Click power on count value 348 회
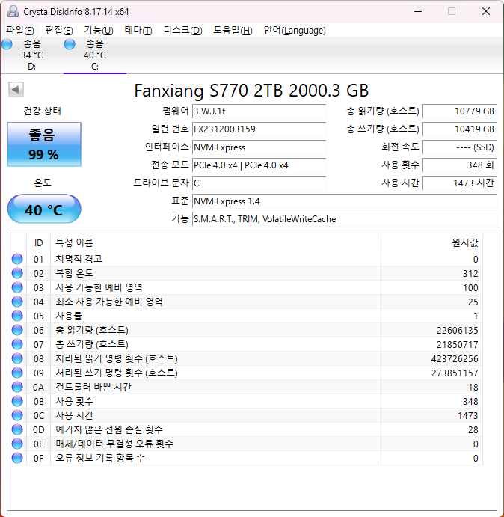504x517 pixels. click(x=459, y=165)
